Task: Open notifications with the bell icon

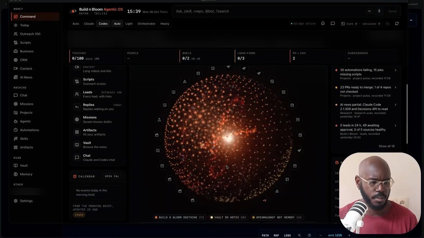Action: click(x=323, y=23)
